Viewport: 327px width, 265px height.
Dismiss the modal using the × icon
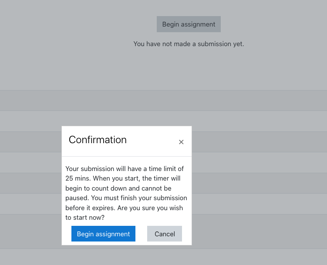pyautogui.click(x=181, y=142)
